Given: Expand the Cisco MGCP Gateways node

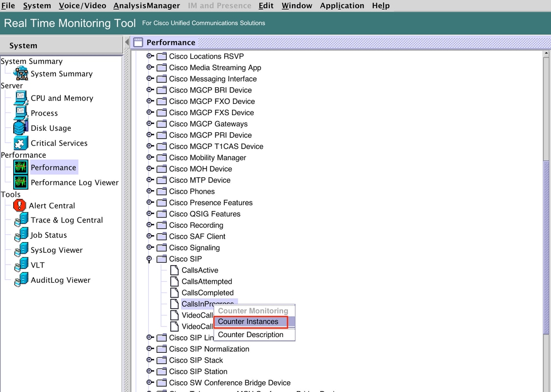Looking at the screenshot, I should [150, 123].
